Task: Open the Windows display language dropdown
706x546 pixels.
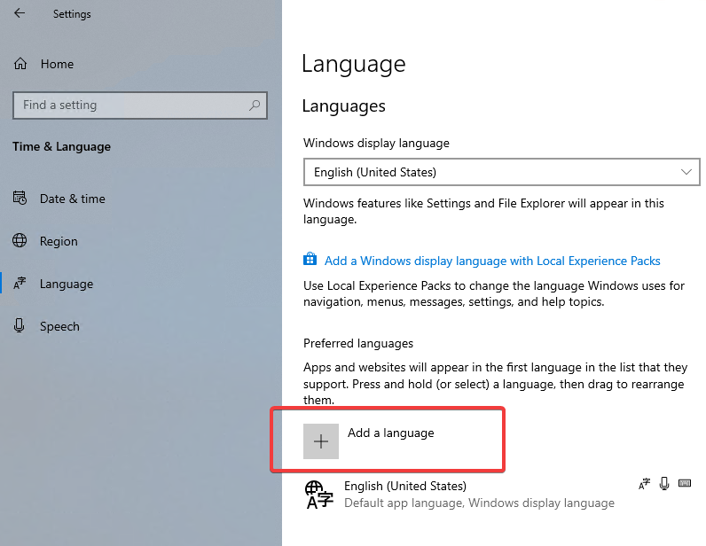Action: pos(502,172)
